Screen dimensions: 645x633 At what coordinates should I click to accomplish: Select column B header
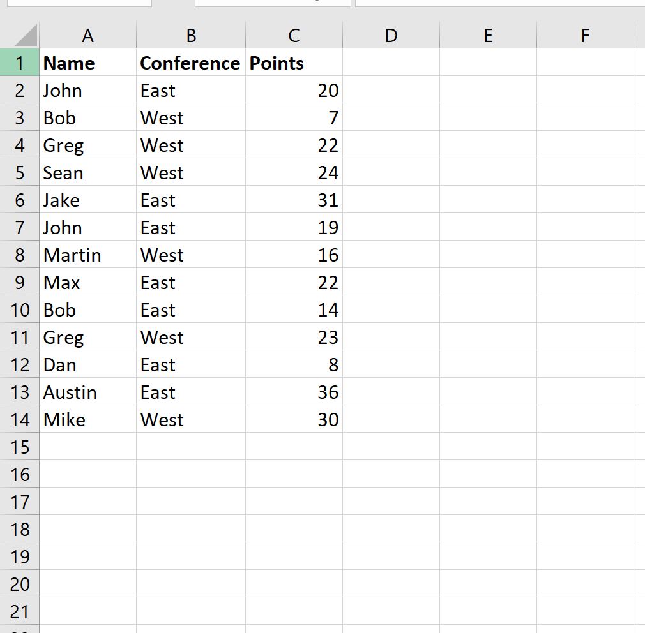pyautogui.click(x=191, y=35)
